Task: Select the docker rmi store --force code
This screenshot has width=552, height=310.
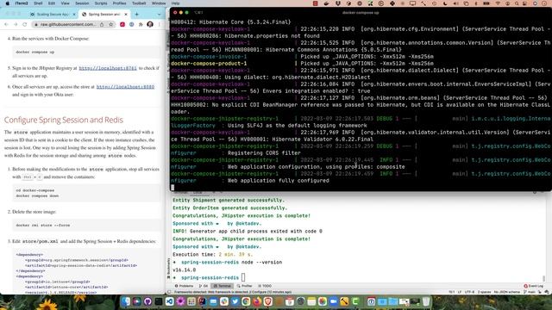Action: pyautogui.click(x=43, y=226)
